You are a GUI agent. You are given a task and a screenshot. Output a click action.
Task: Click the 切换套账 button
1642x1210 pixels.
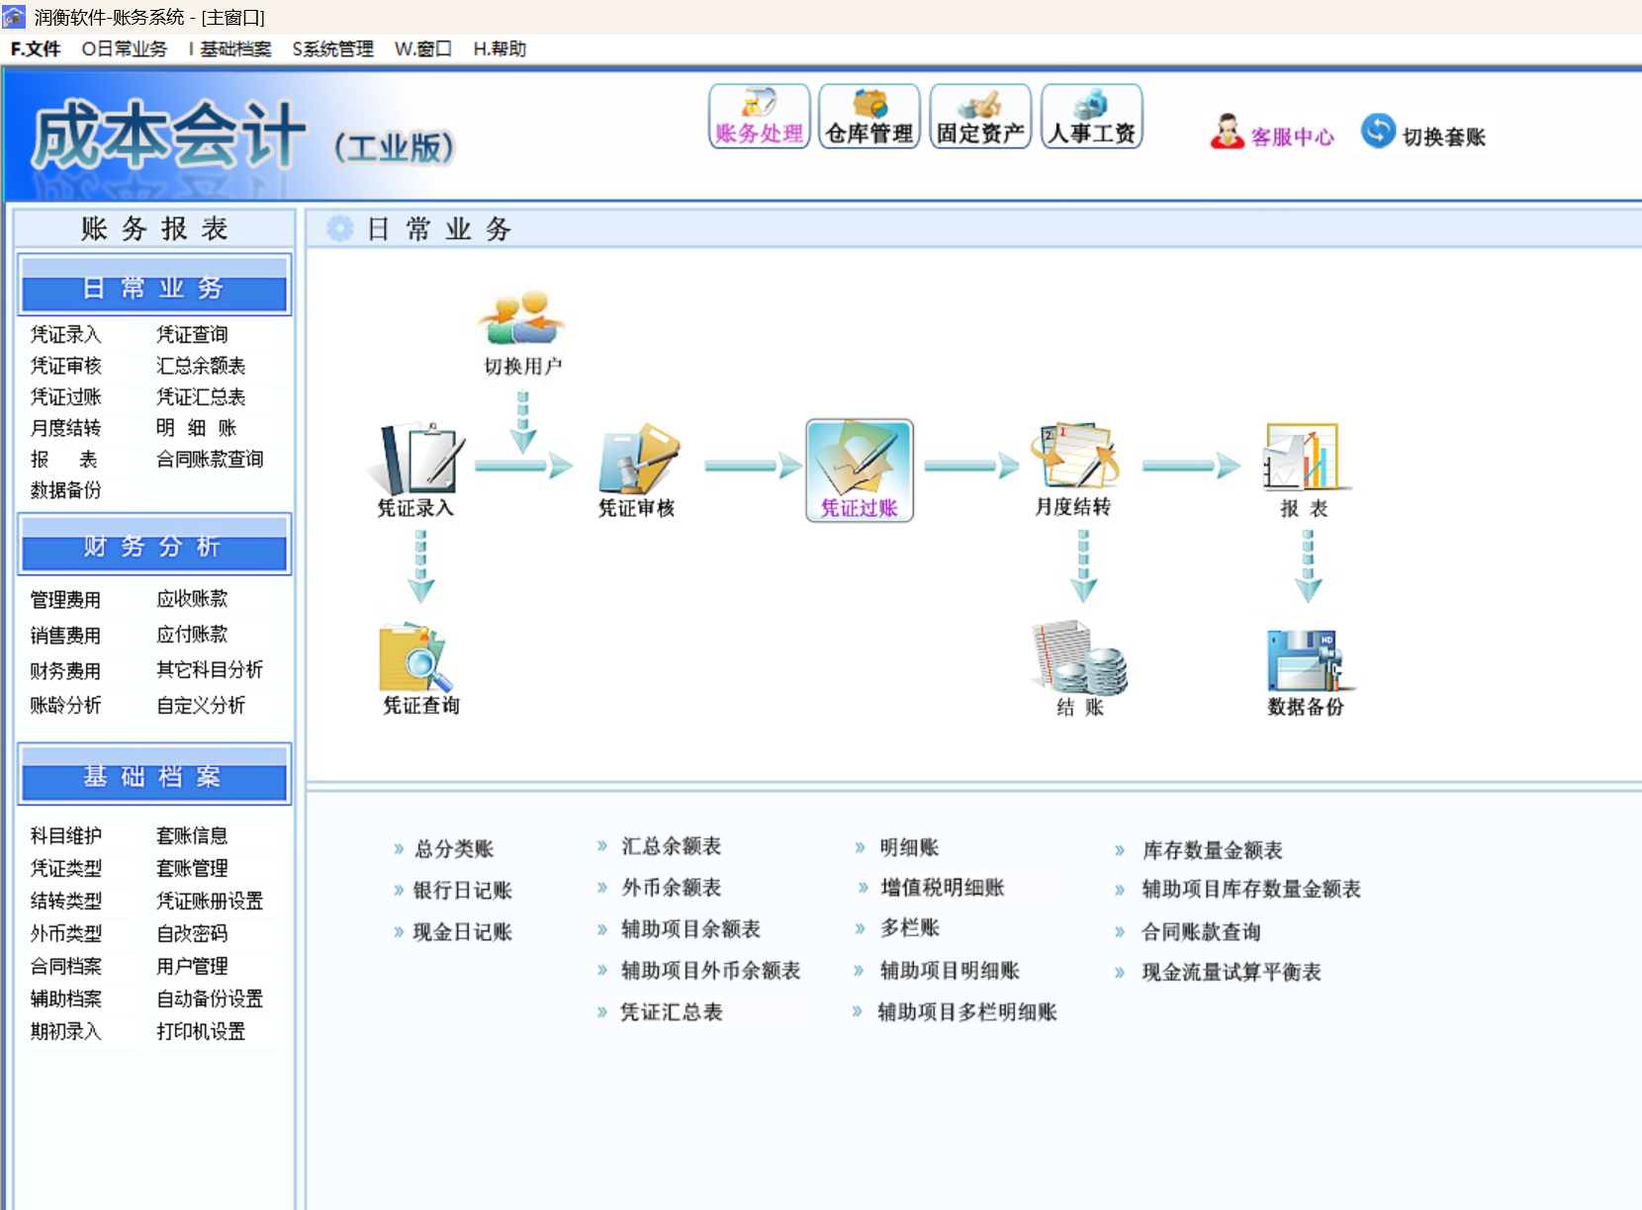click(x=1424, y=132)
